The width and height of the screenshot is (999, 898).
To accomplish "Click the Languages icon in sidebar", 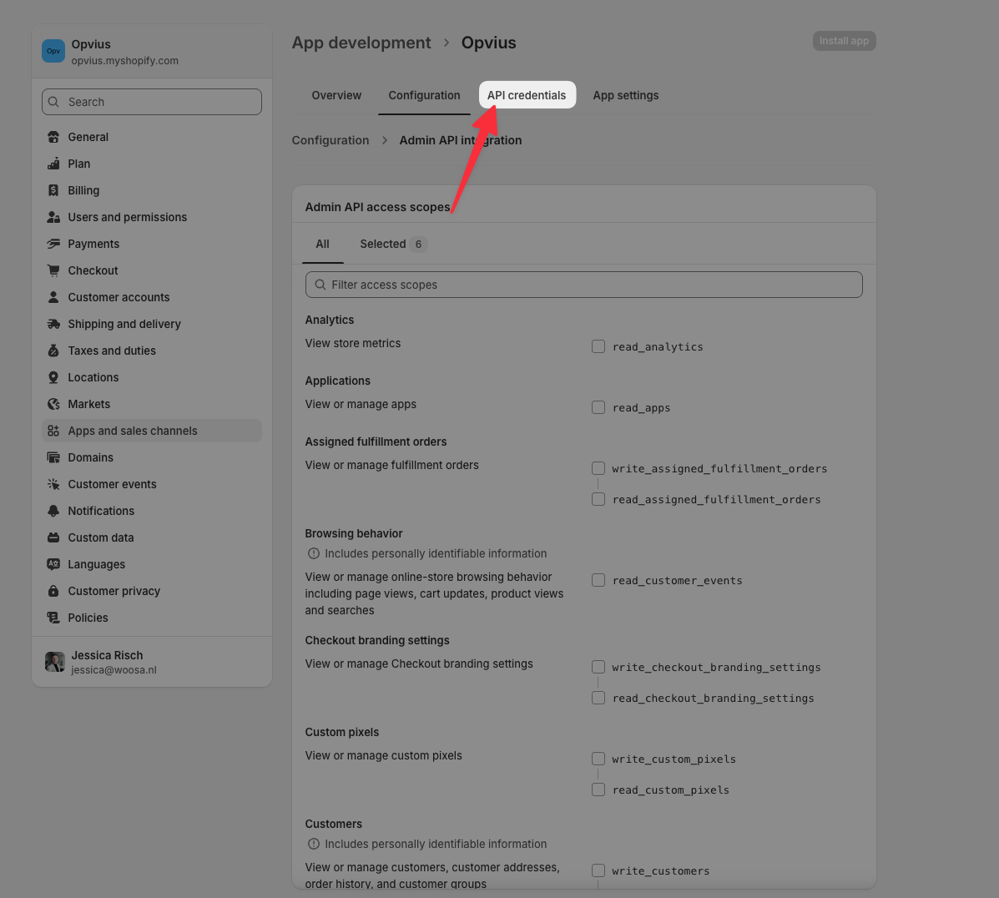I will (53, 565).
